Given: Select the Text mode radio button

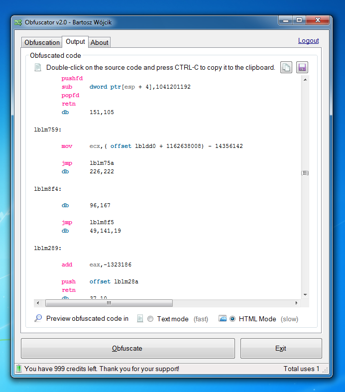Looking at the screenshot, I should [x=150, y=319].
